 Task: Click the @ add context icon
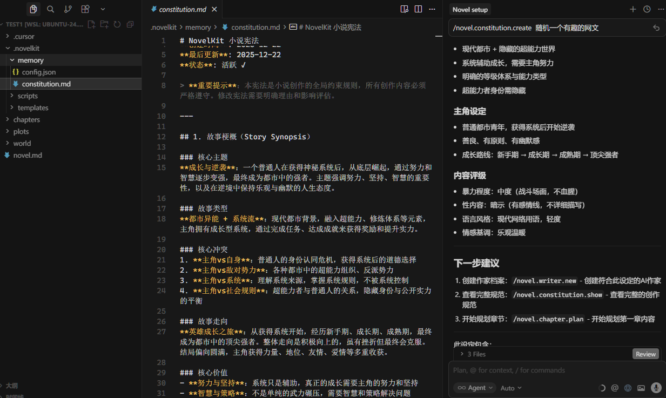tap(615, 388)
